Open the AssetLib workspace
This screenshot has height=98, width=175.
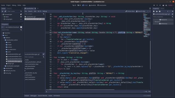(92, 5)
